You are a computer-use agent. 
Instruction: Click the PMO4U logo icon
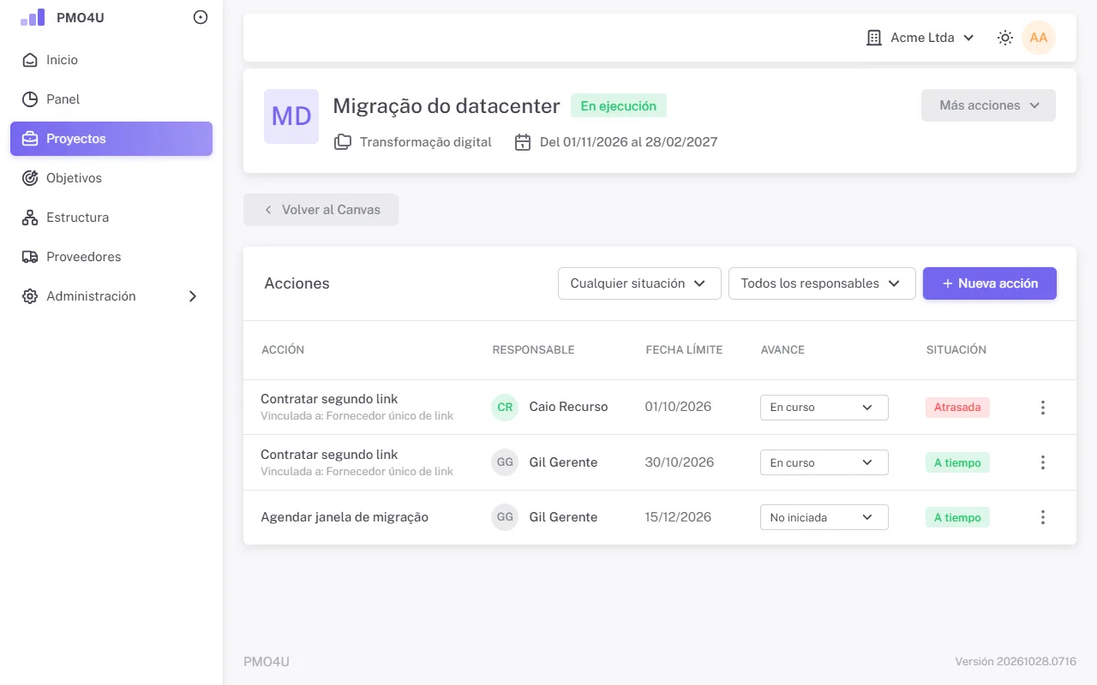[33, 17]
